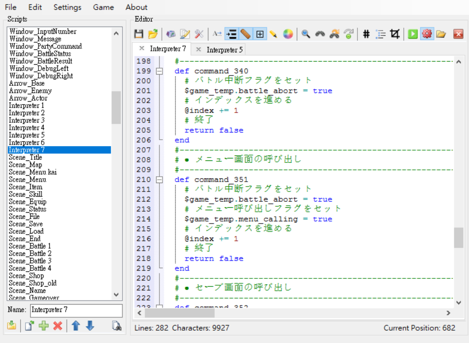469x343 pixels.
Task: Select Window_Message in the scripts list
Action: [x=59, y=39]
